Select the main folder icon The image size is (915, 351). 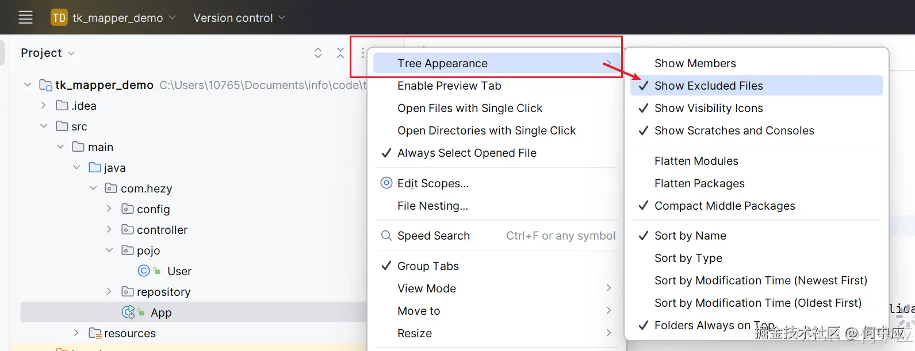tap(78, 147)
